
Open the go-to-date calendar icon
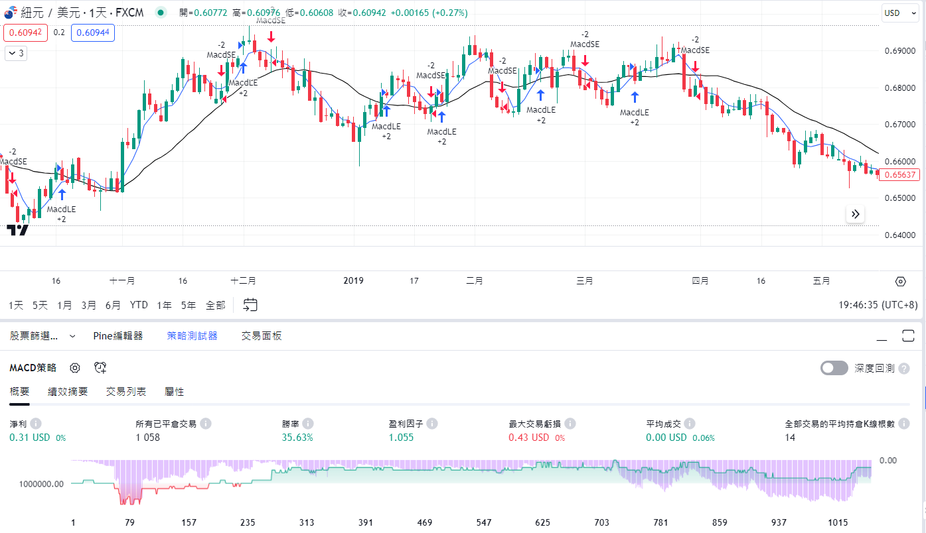click(250, 305)
